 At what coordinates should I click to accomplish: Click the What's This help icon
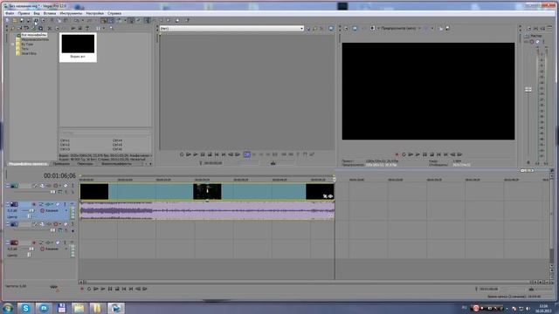pyautogui.click(x=188, y=20)
